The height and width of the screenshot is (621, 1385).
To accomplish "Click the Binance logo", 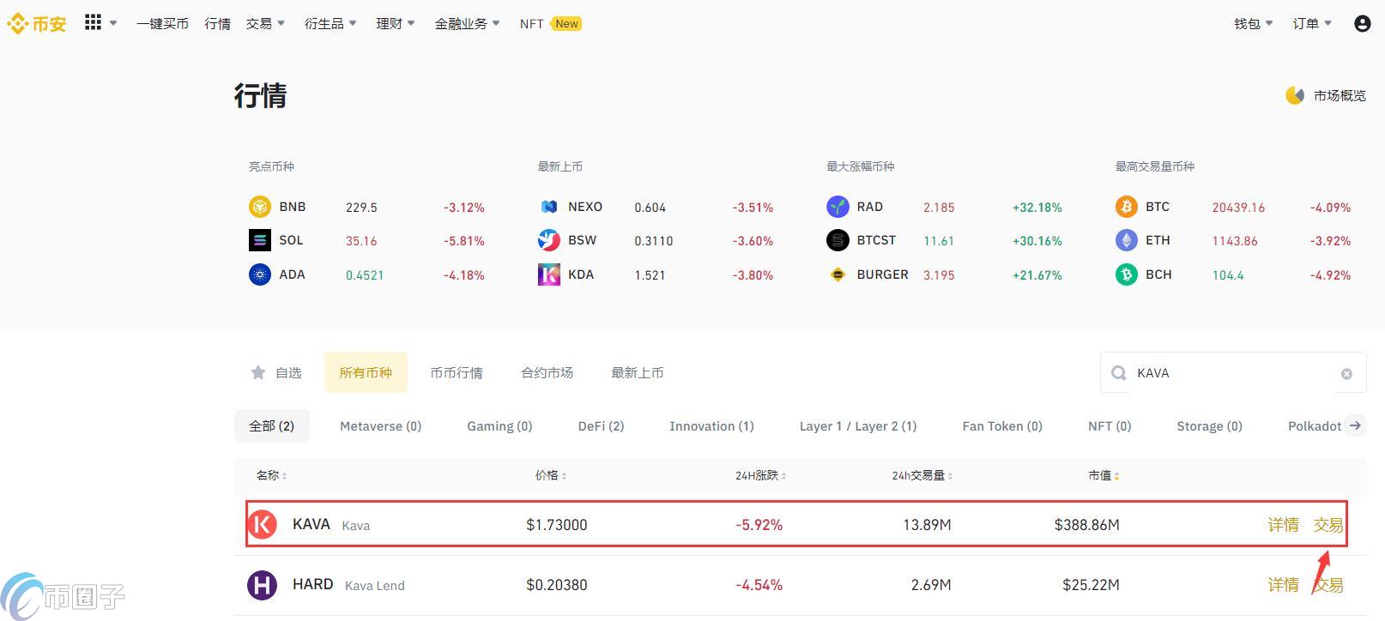I will click(x=37, y=24).
